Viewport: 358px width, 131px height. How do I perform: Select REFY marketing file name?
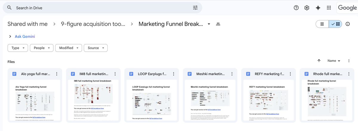click(269, 74)
